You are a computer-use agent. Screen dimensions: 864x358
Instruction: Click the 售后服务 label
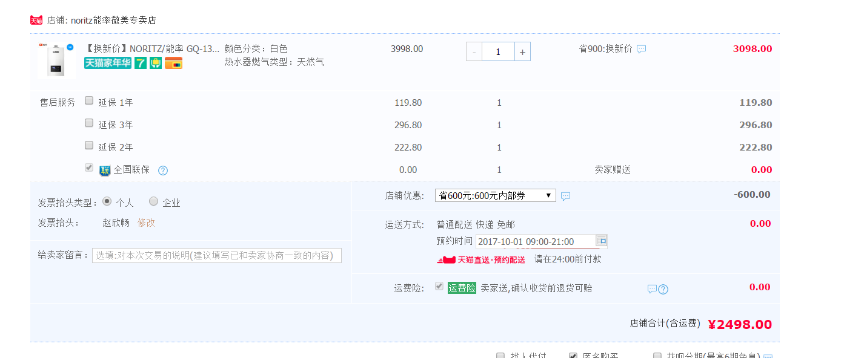pos(58,103)
